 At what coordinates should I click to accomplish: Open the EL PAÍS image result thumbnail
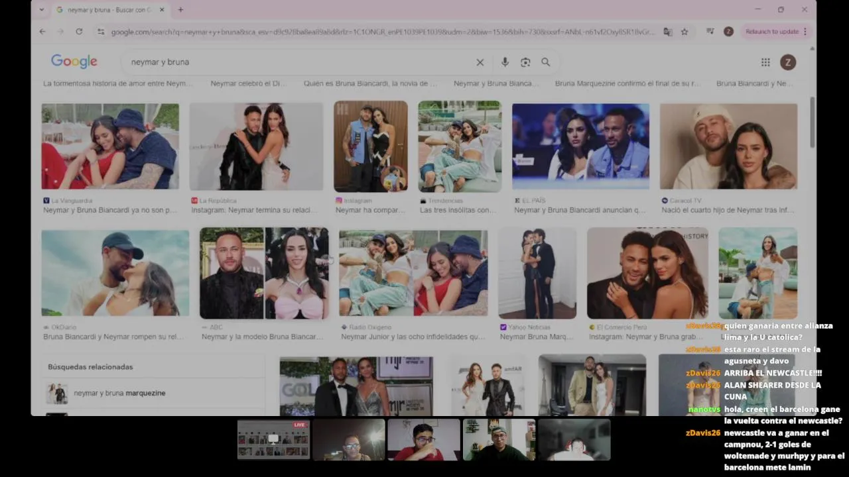tap(580, 146)
